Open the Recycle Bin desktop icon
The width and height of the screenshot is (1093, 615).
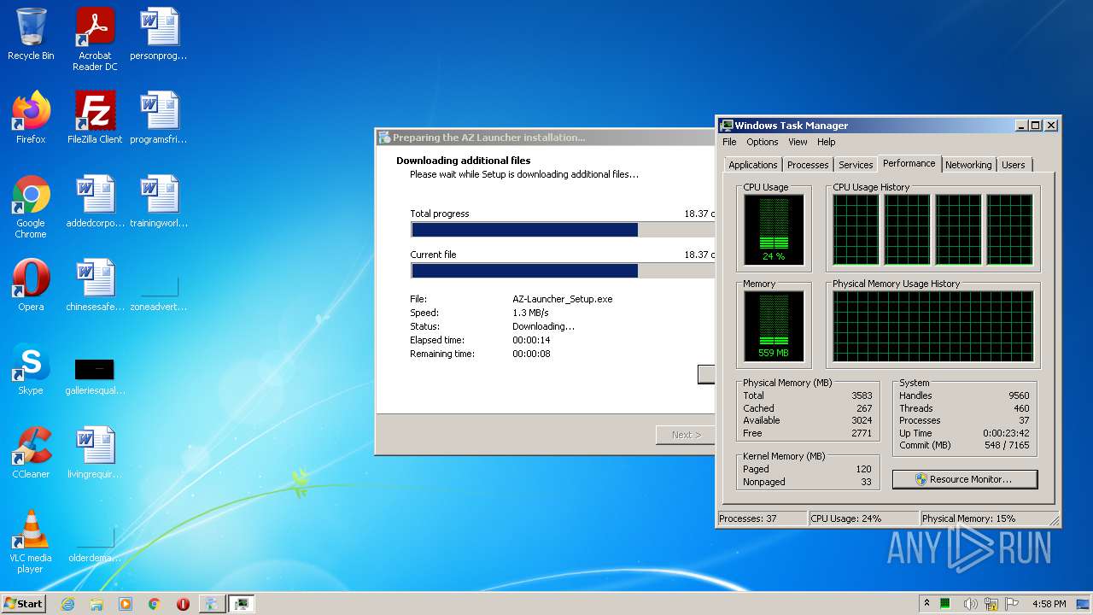pos(31,34)
